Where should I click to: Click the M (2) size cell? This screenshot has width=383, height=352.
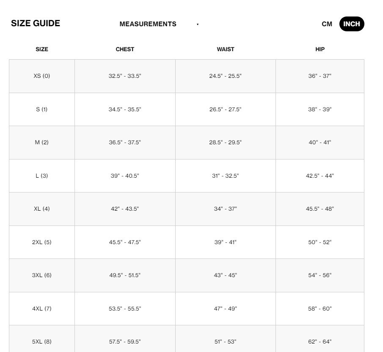42,143
